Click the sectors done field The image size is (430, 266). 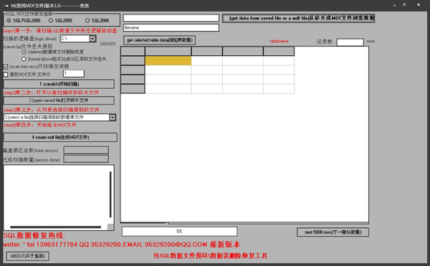click(x=86, y=158)
